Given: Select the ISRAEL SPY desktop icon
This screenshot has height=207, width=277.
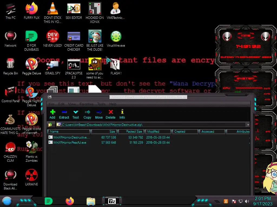Looking at the screenshot, I should click(x=53, y=68).
